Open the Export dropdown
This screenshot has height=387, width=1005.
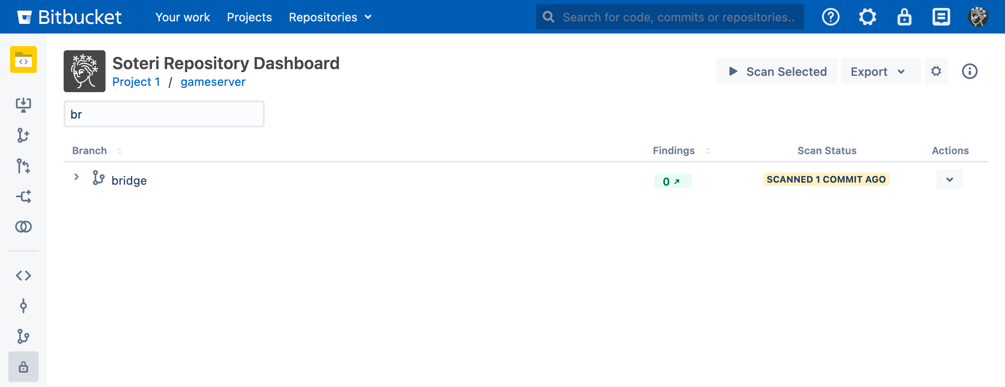tap(879, 72)
